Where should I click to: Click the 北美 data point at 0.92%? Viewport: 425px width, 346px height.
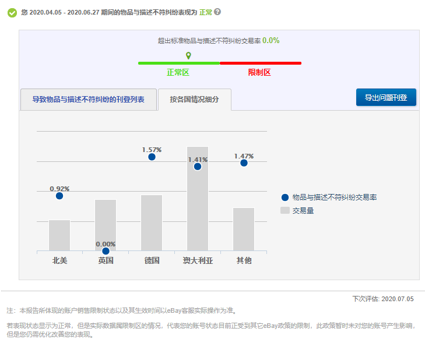[59, 196]
